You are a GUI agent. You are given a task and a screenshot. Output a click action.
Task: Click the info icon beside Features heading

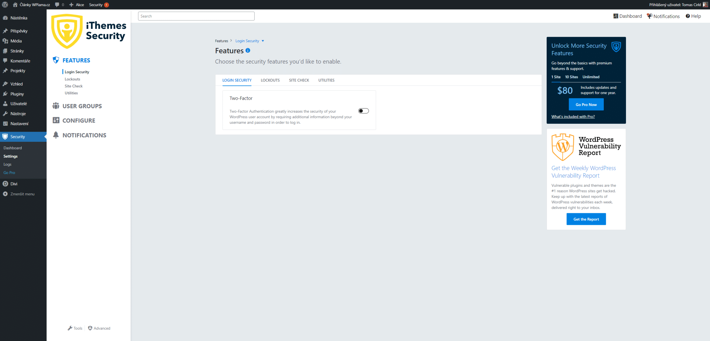click(x=248, y=50)
